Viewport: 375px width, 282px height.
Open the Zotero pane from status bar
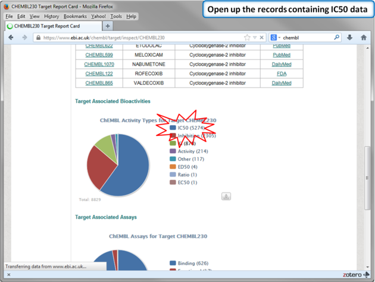point(355,275)
